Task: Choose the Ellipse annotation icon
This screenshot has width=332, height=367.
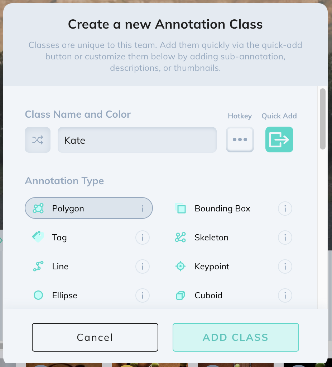Action: pyautogui.click(x=38, y=295)
